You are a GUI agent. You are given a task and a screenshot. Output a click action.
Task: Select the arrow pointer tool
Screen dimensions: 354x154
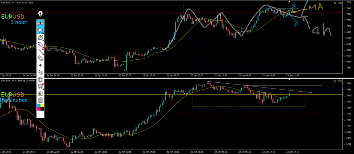tap(40, 30)
